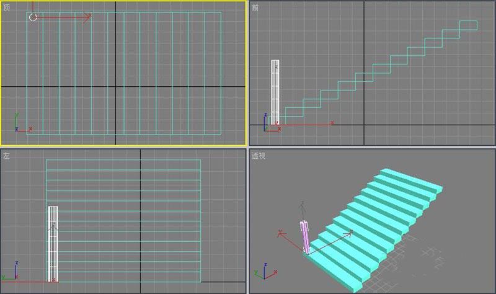The image size is (496, 294).
Task: Select the white cylinder in Front viewport
Action: point(275,92)
